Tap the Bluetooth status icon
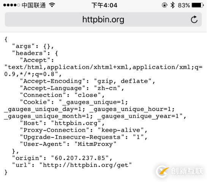207x182 pixels. (172, 5)
